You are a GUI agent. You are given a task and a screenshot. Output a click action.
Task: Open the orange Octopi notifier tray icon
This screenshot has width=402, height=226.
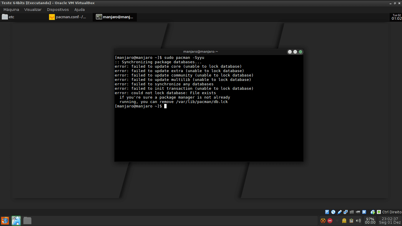point(323,220)
